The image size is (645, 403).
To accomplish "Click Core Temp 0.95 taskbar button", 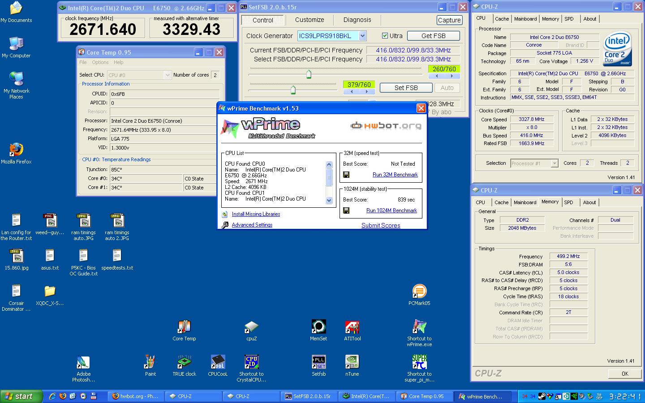I will coord(424,396).
